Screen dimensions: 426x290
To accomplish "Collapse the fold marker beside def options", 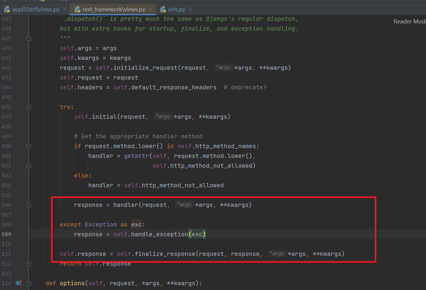I will pyautogui.click(x=29, y=283).
